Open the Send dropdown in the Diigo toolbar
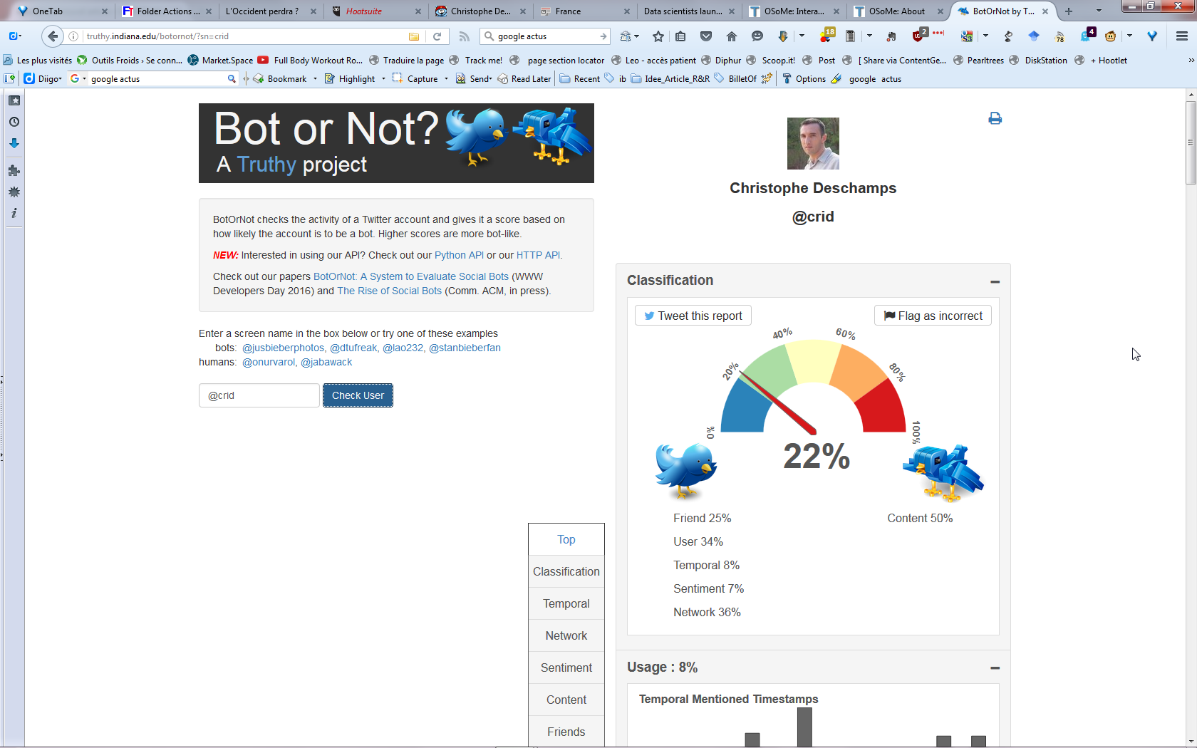1197x748 pixels. [475, 79]
